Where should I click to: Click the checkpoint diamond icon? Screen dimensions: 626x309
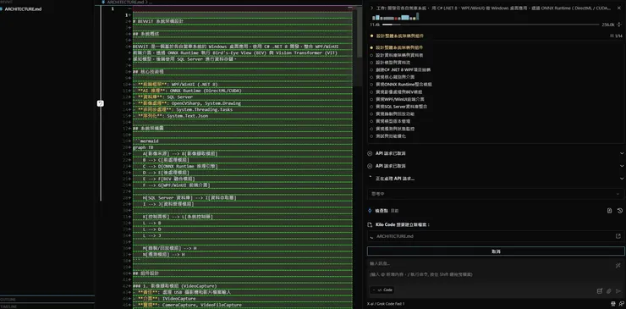[370, 211]
